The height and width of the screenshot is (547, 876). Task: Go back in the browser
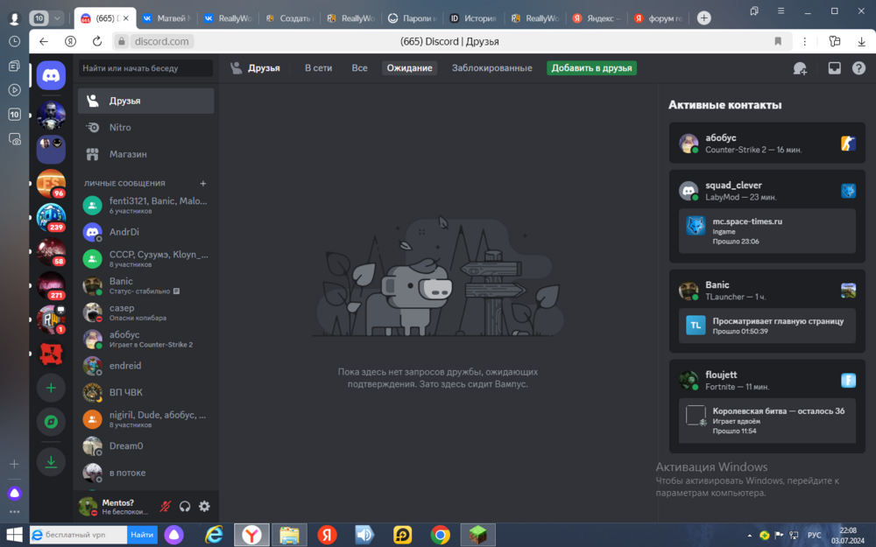(44, 41)
